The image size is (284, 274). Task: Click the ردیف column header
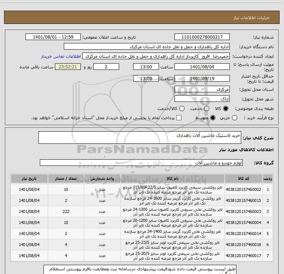pyautogui.click(x=268, y=179)
